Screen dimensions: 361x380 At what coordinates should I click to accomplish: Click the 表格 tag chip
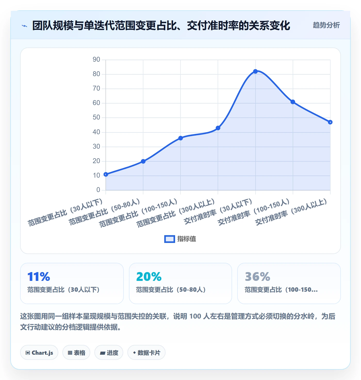click(76, 352)
